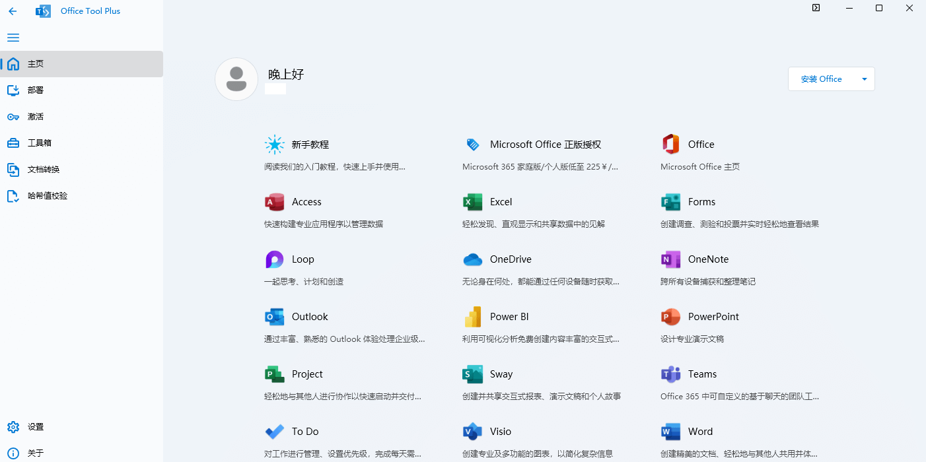Go back with the arrow button
Screen dimensions: 926x462
(13, 11)
